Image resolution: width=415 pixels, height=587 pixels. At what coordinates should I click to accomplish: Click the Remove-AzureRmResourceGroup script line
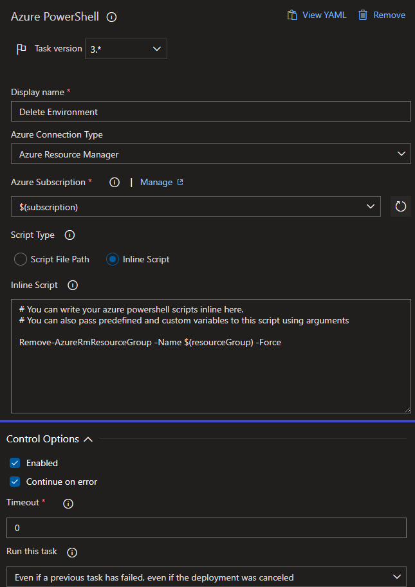click(x=150, y=342)
